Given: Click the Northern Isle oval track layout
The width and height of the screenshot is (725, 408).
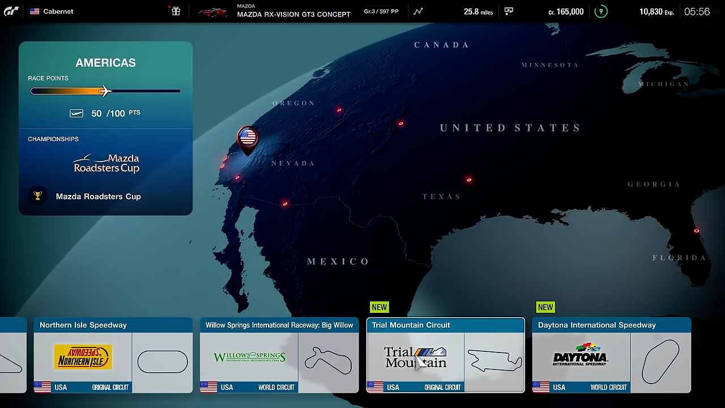Looking at the screenshot, I should pyautogui.click(x=162, y=362).
